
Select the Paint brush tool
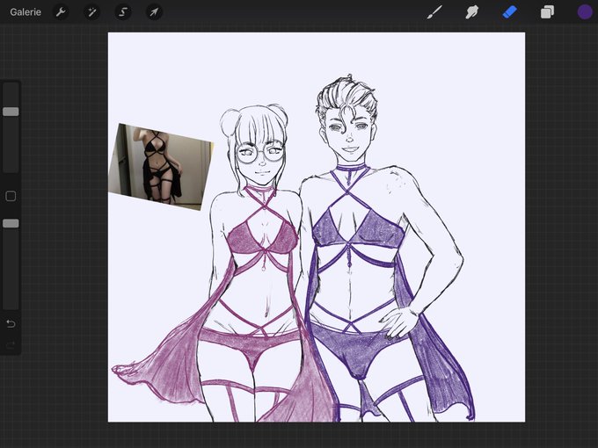[x=434, y=12]
